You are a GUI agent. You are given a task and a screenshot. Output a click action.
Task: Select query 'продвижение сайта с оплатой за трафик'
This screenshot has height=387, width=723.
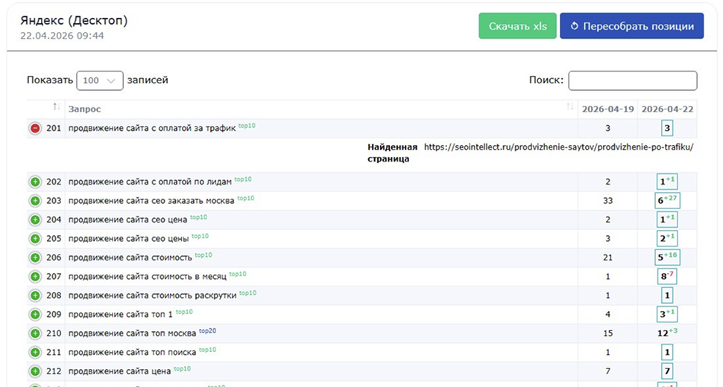(x=152, y=129)
